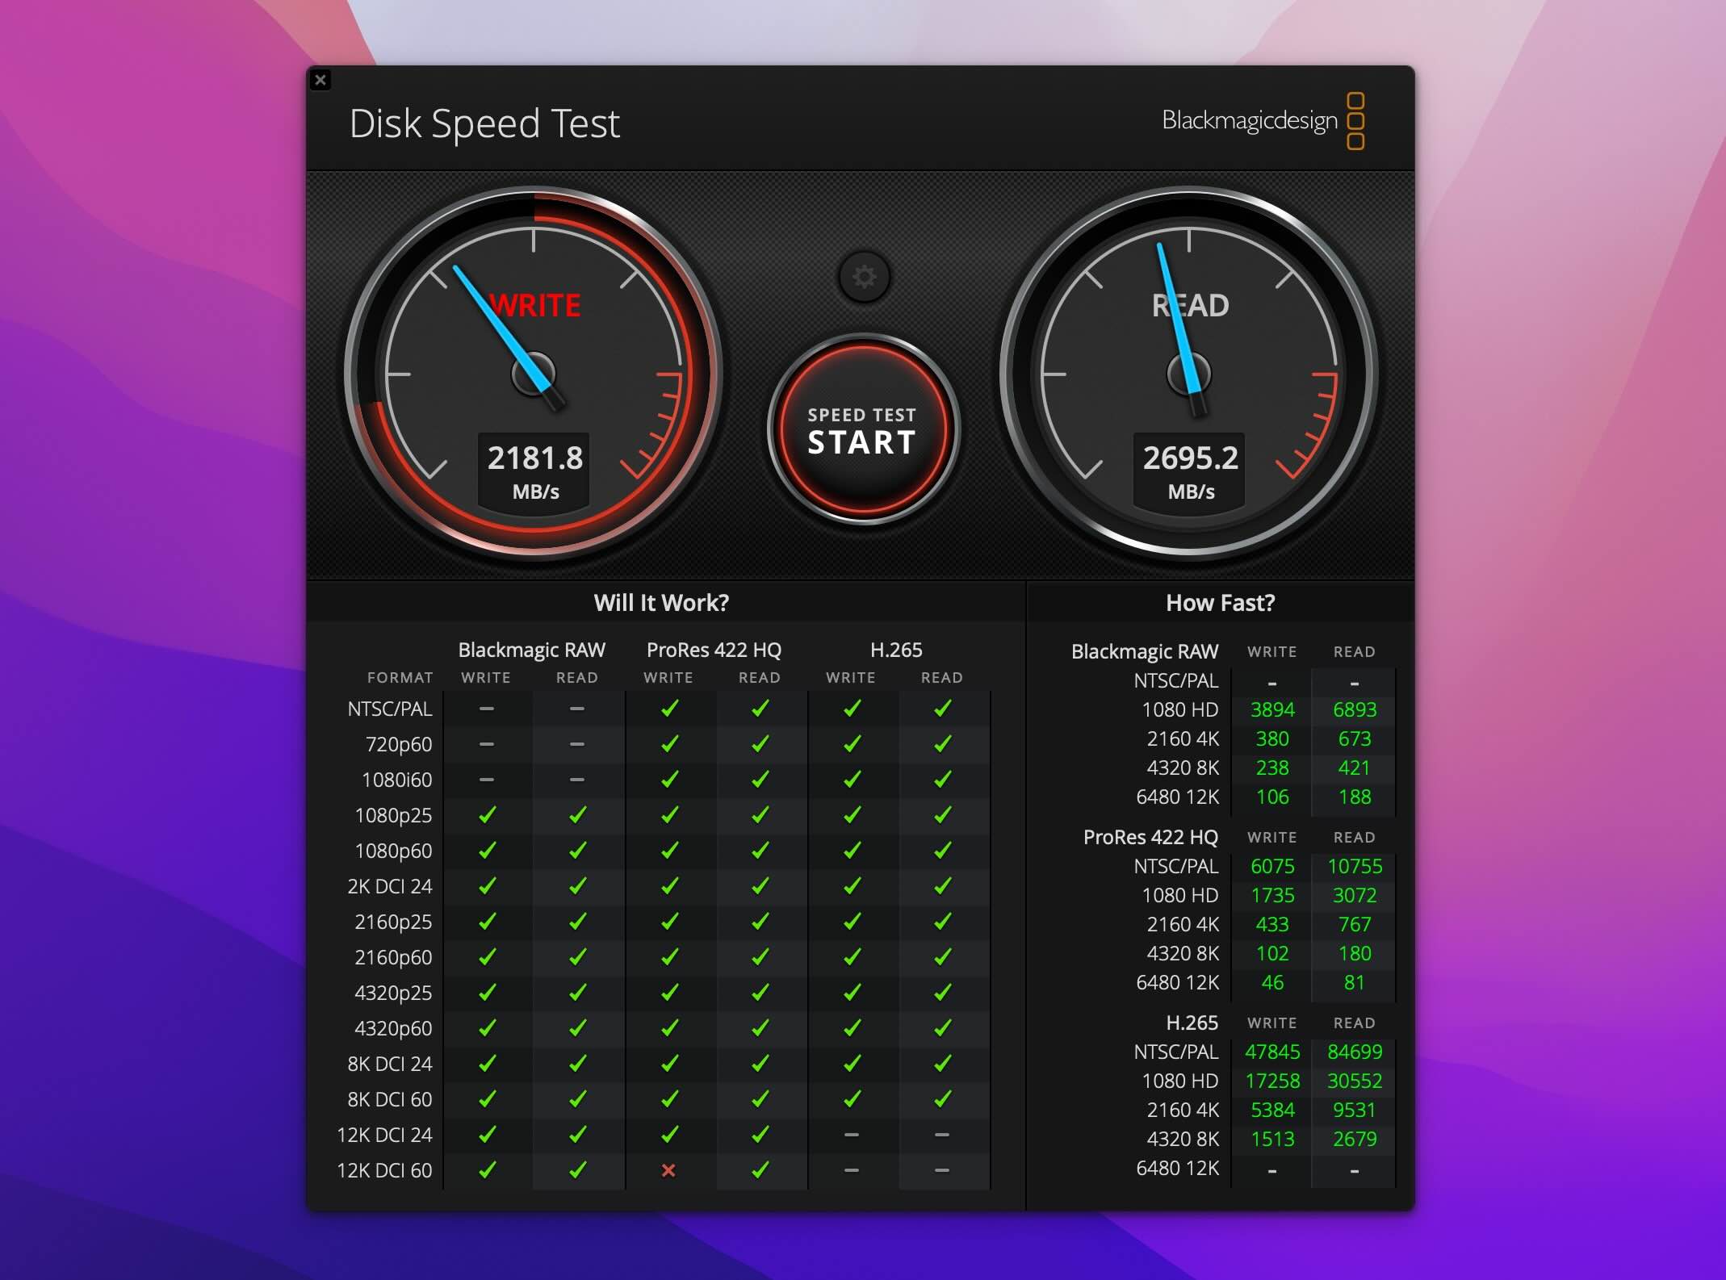Image resolution: width=1726 pixels, height=1280 pixels.
Task: Click the H.265 read checkmark for 2K DCI 24
Action: click(942, 886)
